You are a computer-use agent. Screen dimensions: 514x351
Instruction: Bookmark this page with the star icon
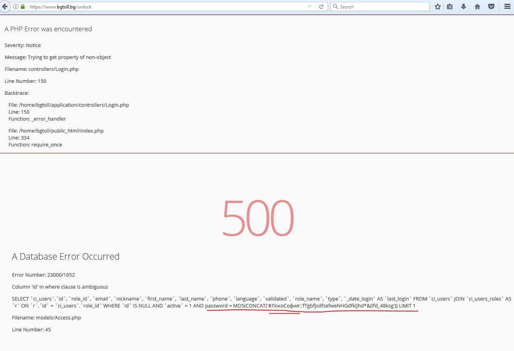coord(437,7)
